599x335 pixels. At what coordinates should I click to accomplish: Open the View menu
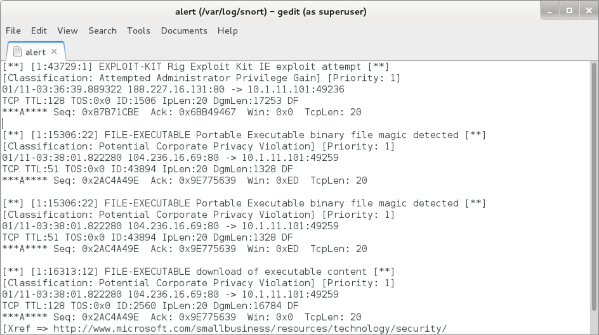67,30
